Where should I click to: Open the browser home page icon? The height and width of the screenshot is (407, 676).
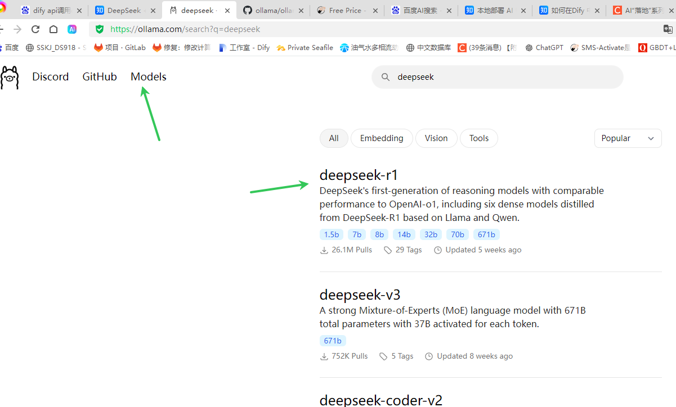coord(53,29)
